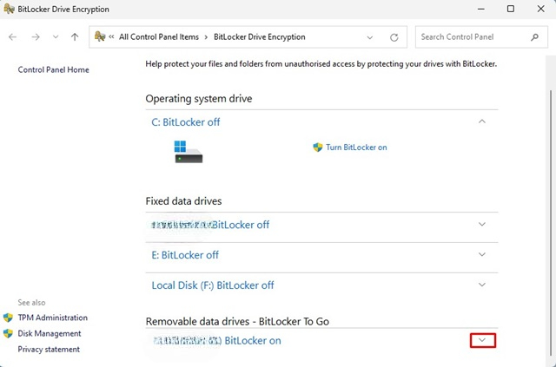Viewport: 556px width, 367px height.
Task: Go back with the back arrow
Action: pos(12,36)
